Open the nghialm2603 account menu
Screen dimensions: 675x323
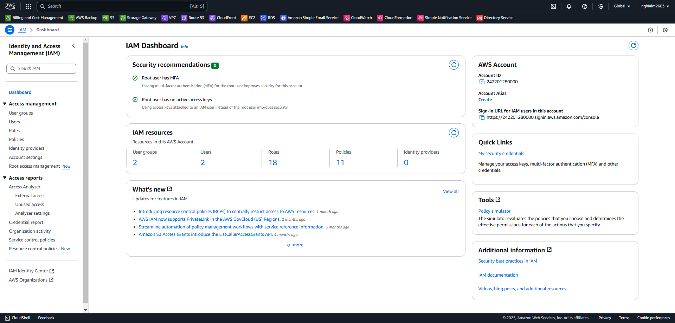click(655, 6)
